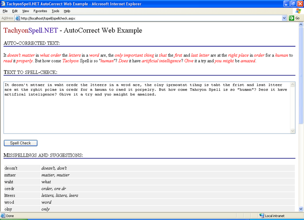Click the page vertical scrollbar thumb
The image size is (304, 220).
301,75
